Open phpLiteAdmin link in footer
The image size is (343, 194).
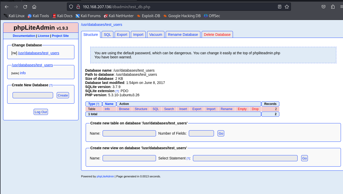[105, 176]
